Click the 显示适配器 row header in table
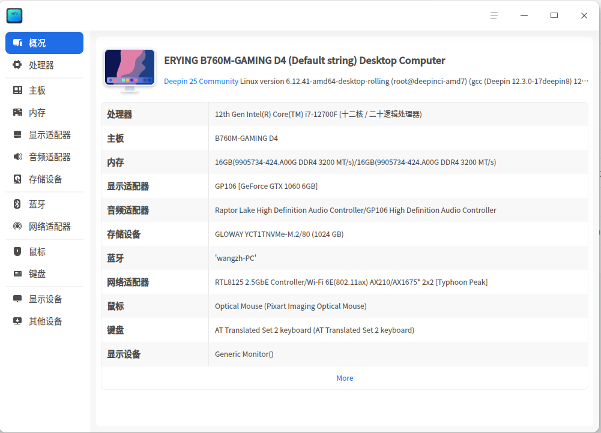Screen dimensions: 601x433 [x=128, y=187]
